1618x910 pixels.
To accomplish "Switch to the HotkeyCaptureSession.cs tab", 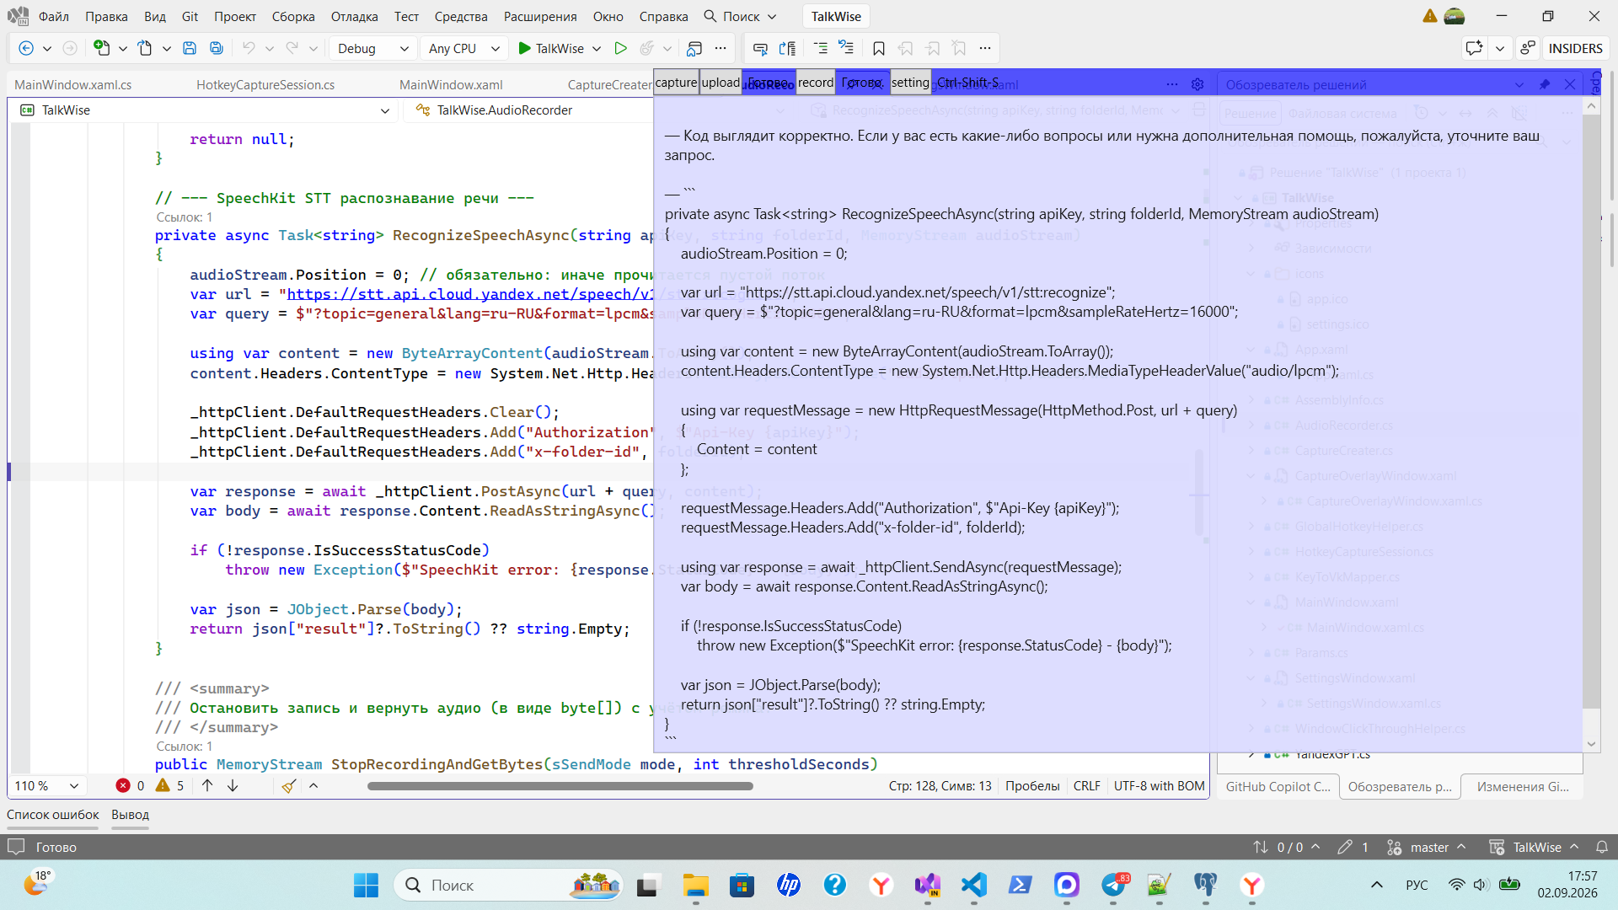I will (x=265, y=84).
